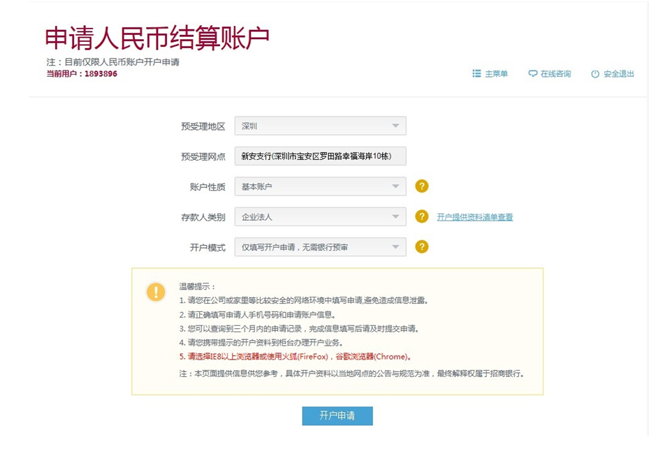649x451 pixels.
Task: Open the 开户提供资料清单查看 link
Action: point(474,217)
